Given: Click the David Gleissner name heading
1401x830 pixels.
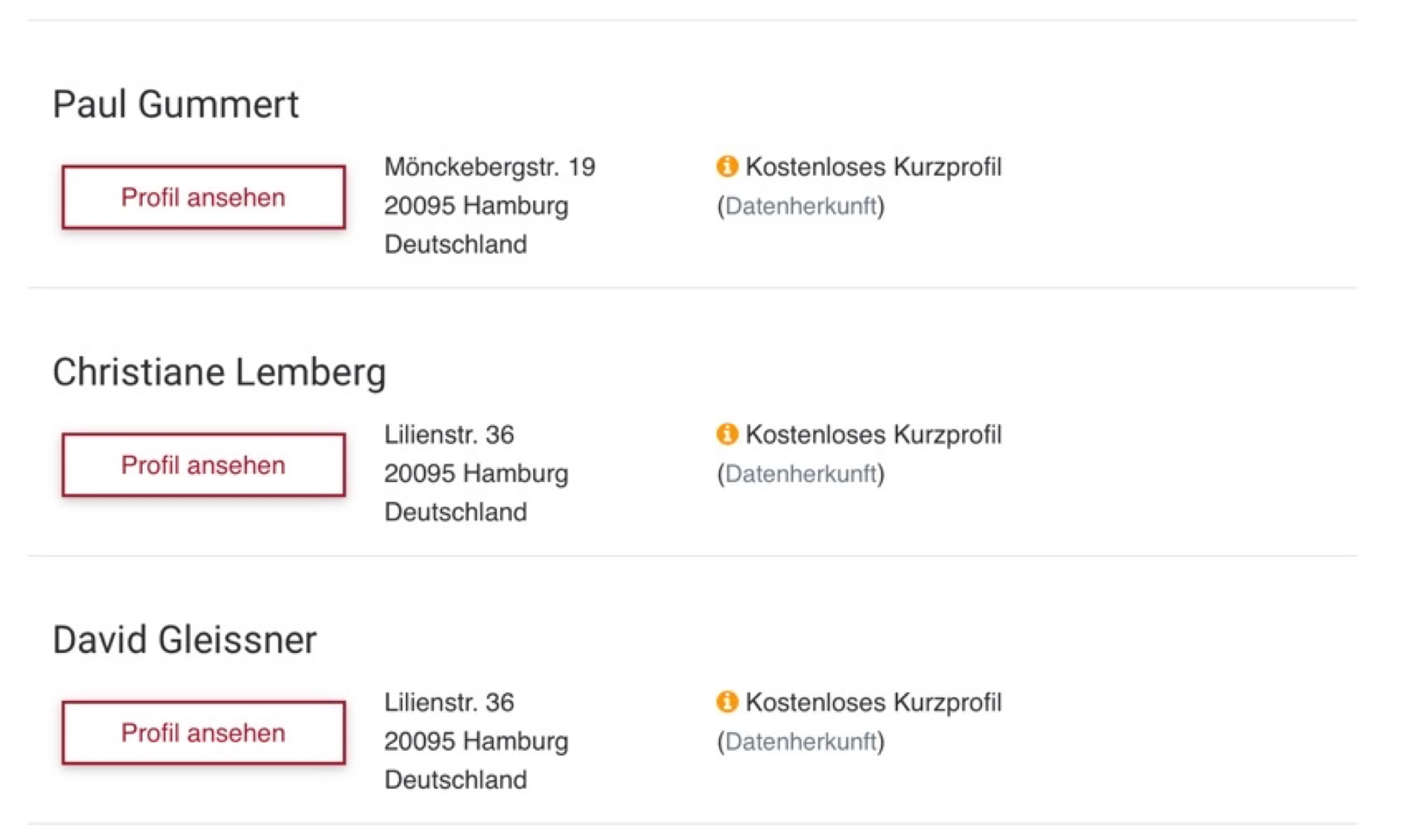Looking at the screenshot, I should [185, 641].
